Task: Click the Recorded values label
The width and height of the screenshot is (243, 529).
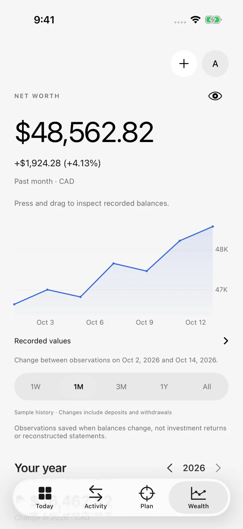Action: point(43,341)
